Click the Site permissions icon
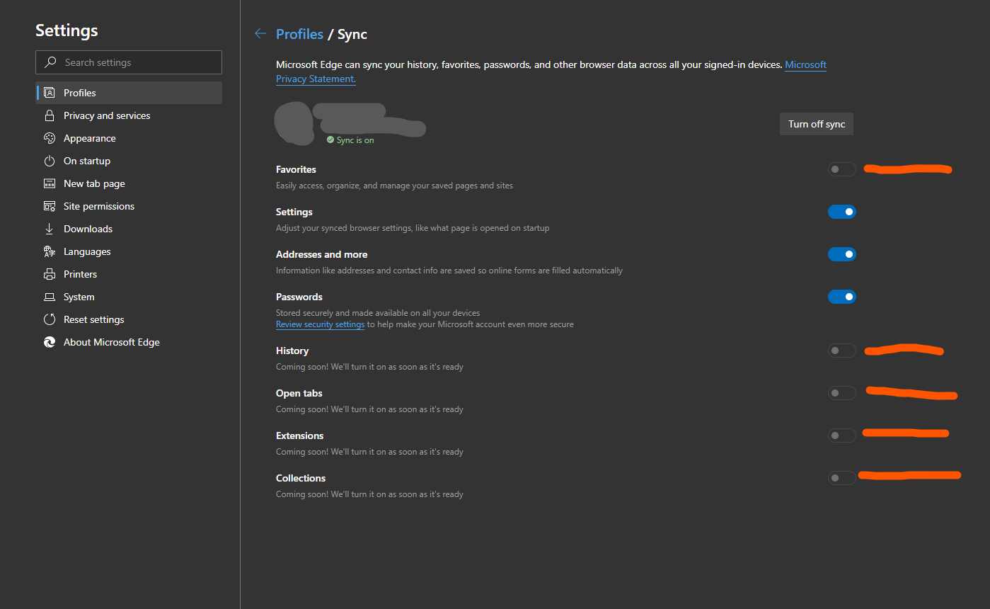990x609 pixels. point(50,206)
